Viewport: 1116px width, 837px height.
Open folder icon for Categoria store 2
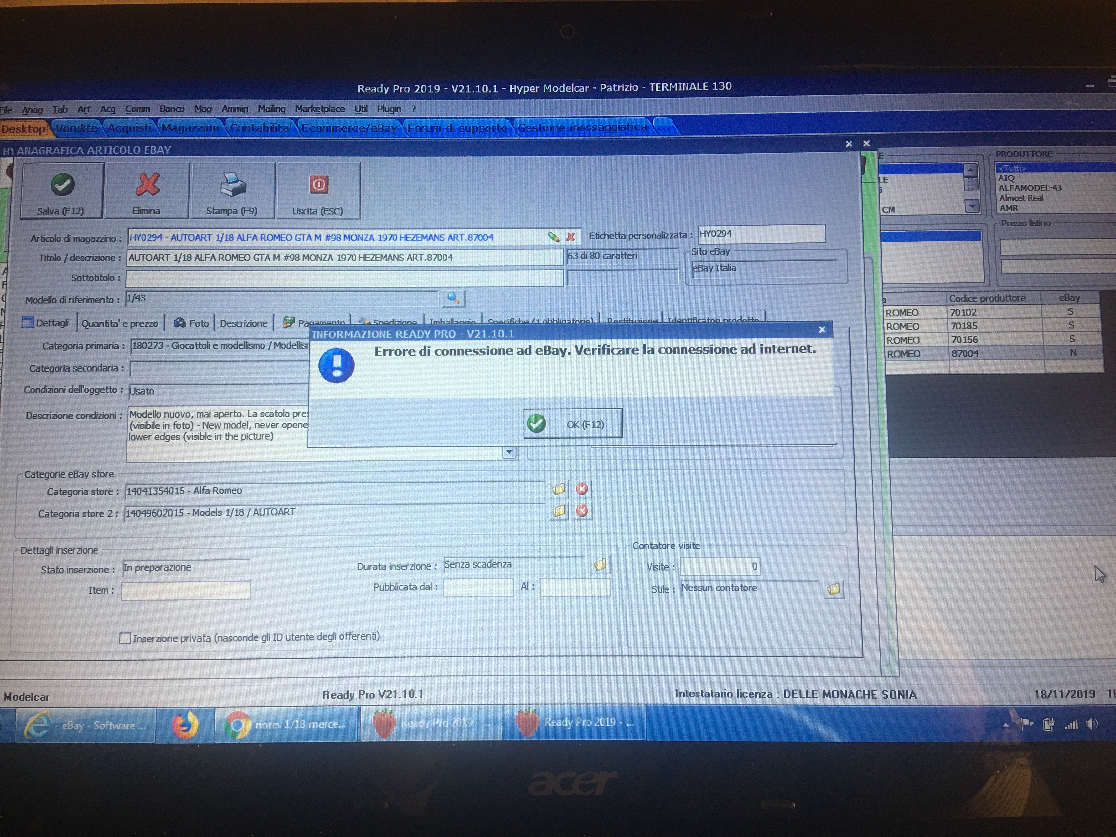coord(559,511)
